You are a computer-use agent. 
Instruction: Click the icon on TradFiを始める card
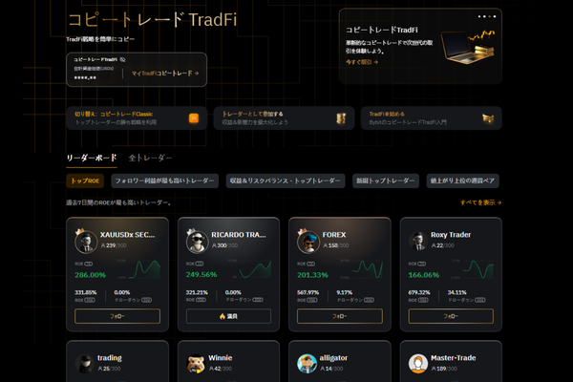coord(490,118)
